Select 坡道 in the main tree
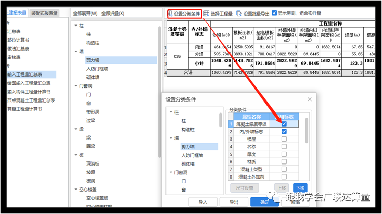Image resolution: width=382 pixels, height=214 pixels. [91, 172]
